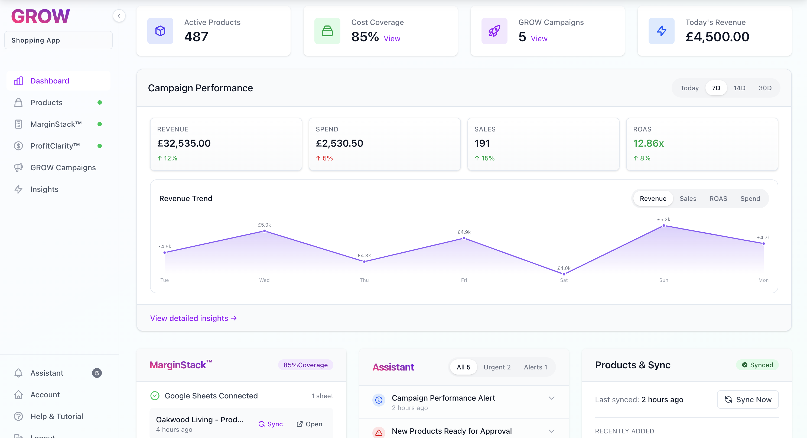Select the 30D time range
The height and width of the screenshot is (438, 807).
pyautogui.click(x=765, y=88)
